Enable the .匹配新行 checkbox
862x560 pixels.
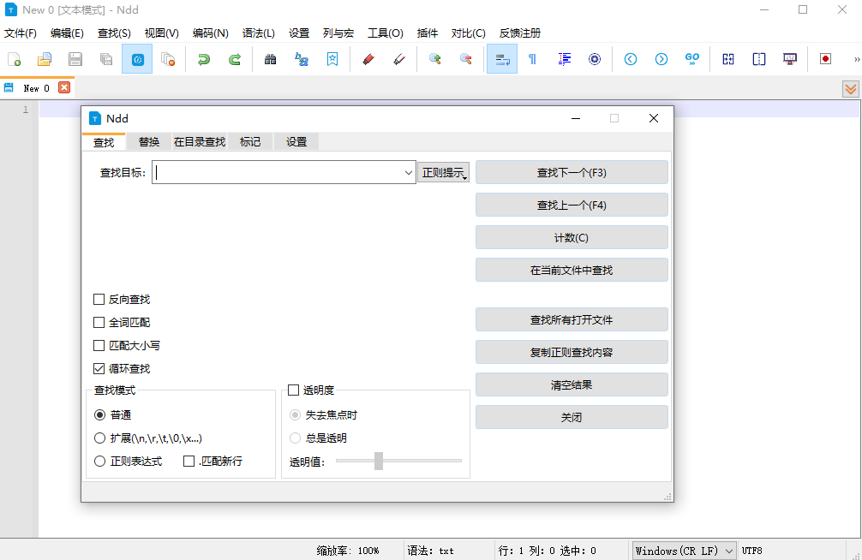[x=189, y=461]
